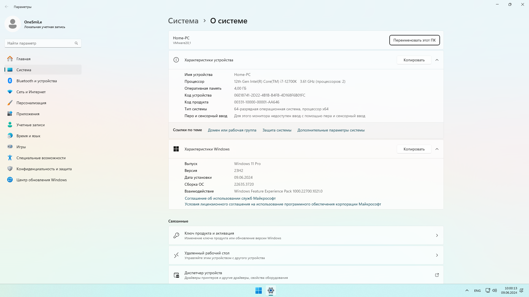Open Игры settings section
The image size is (529, 297).
(21, 147)
